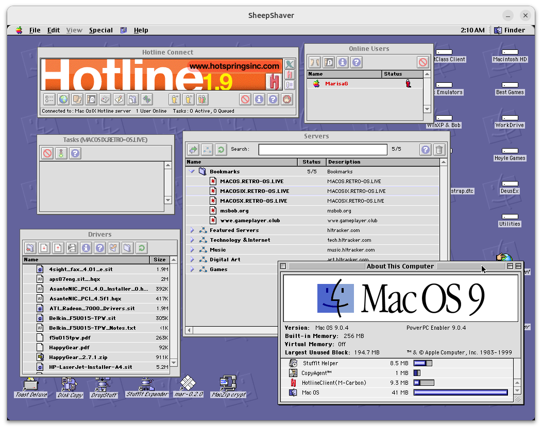Image resolution: width=542 pixels, height=429 pixels.
Task: Click the globe icon in Hotline Connect toolbar
Action: click(63, 99)
